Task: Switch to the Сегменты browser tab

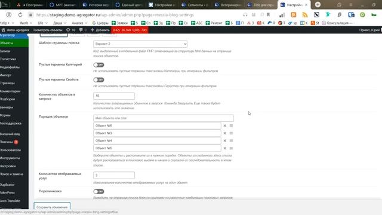Action: pyautogui.click(x=195, y=5)
